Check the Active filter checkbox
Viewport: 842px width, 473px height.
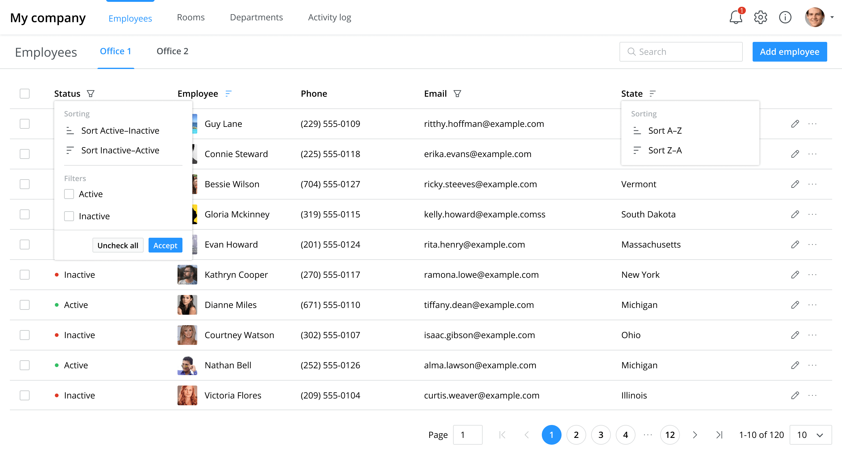pos(69,194)
